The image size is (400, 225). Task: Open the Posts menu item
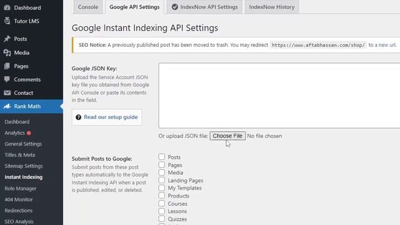click(x=21, y=39)
